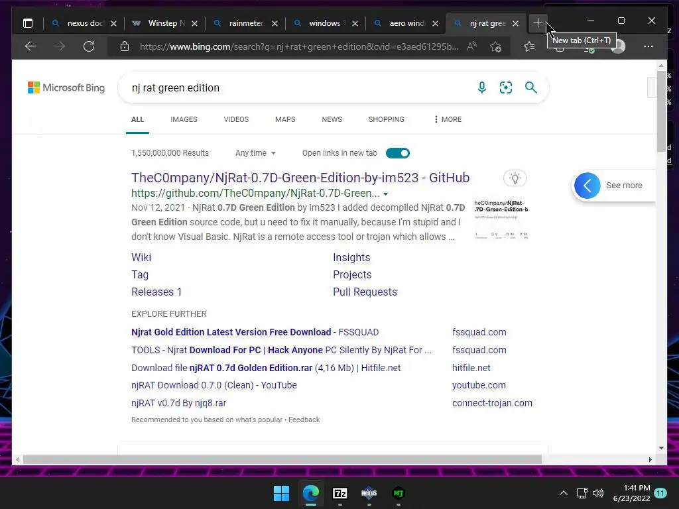This screenshot has width=679, height=509.
Task: Open the Tag sublink
Action: pyautogui.click(x=140, y=275)
